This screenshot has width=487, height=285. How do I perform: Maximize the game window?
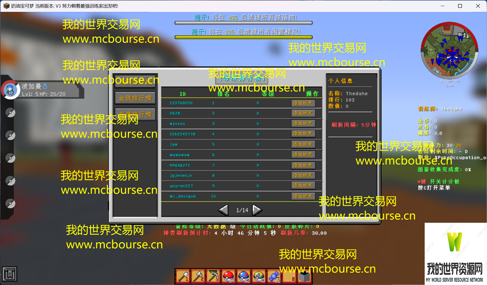click(460, 6)
